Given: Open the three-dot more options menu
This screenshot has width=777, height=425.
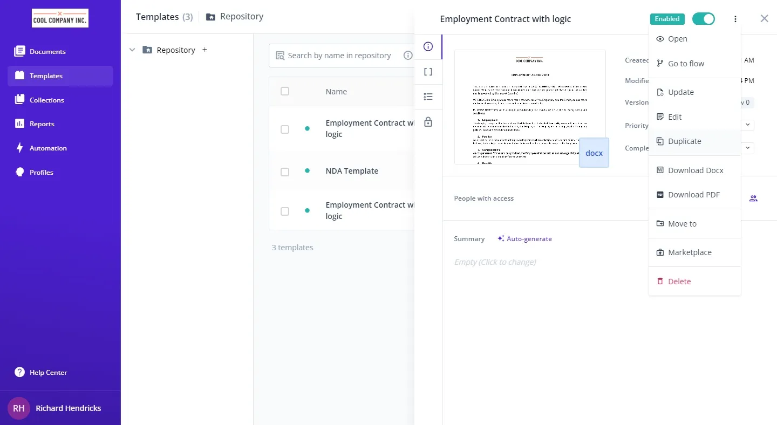Looking at the screenshot, I should (735, 19).
